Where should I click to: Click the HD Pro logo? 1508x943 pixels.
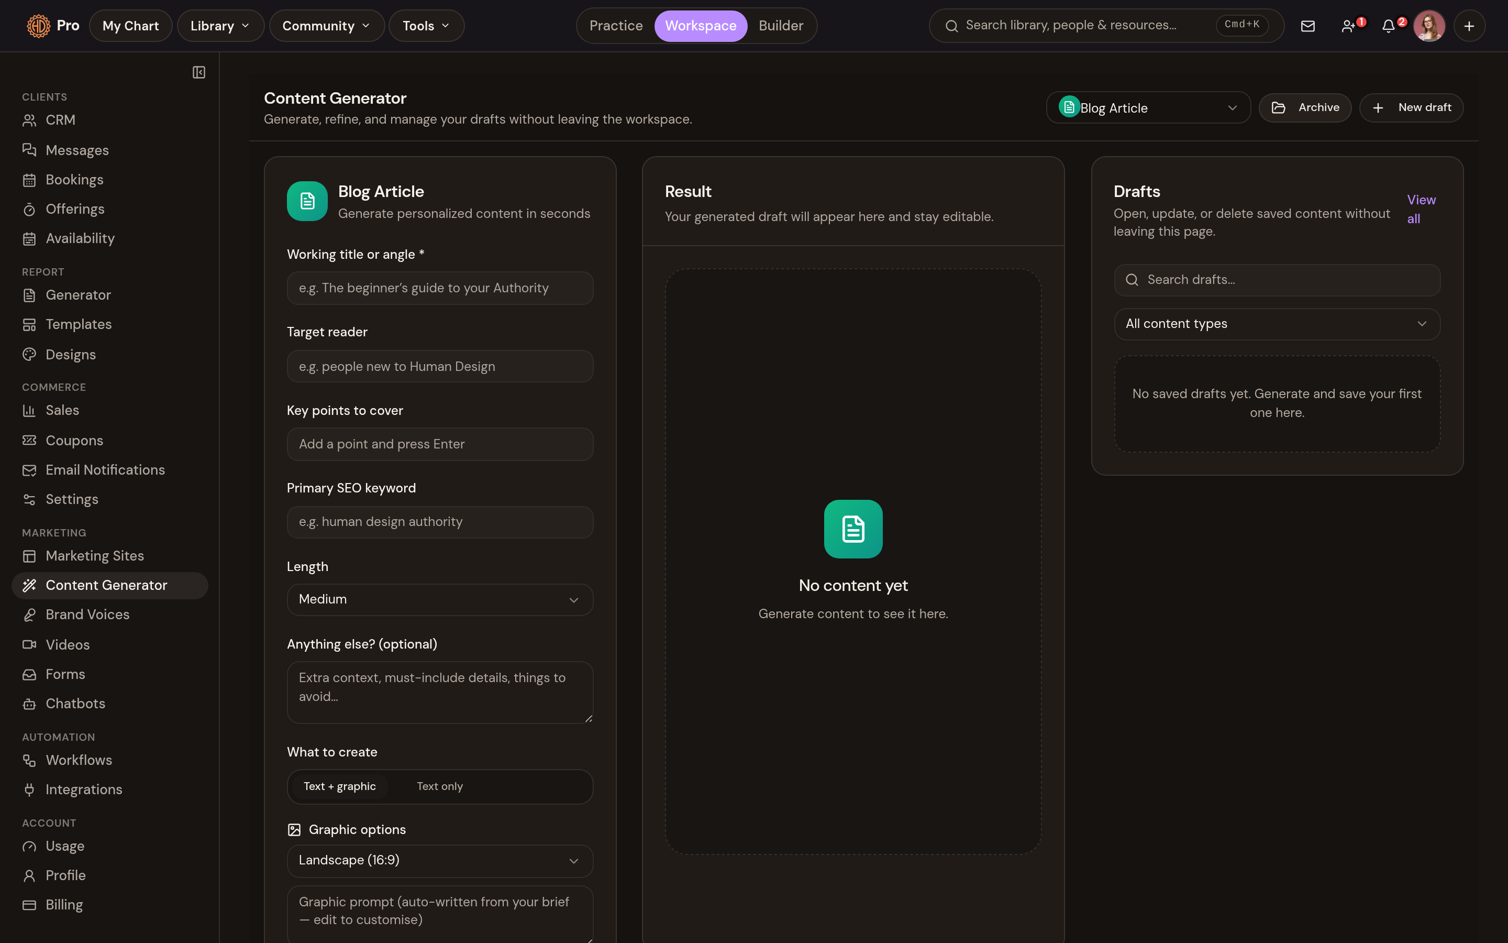tap(53, 26)
